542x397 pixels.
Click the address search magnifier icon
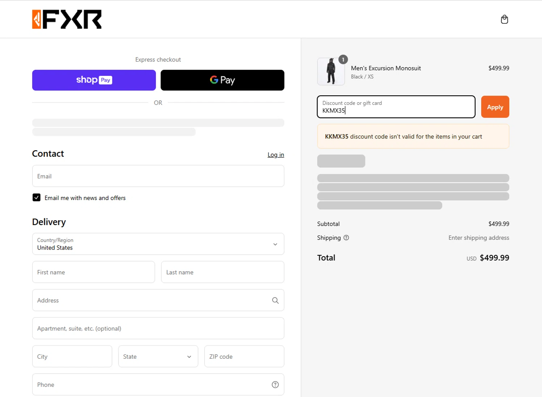pyautogui.click(x=275, y=300)
